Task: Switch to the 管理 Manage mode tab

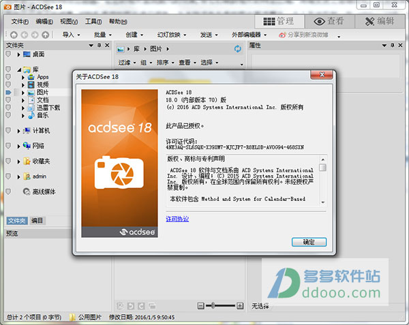Action: pos(279,21)
